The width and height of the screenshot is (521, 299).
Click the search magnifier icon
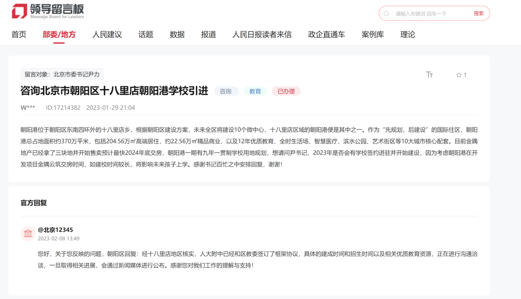(386, 14)
